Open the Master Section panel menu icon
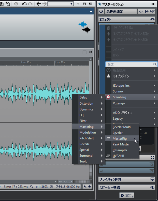 (153, 4)
